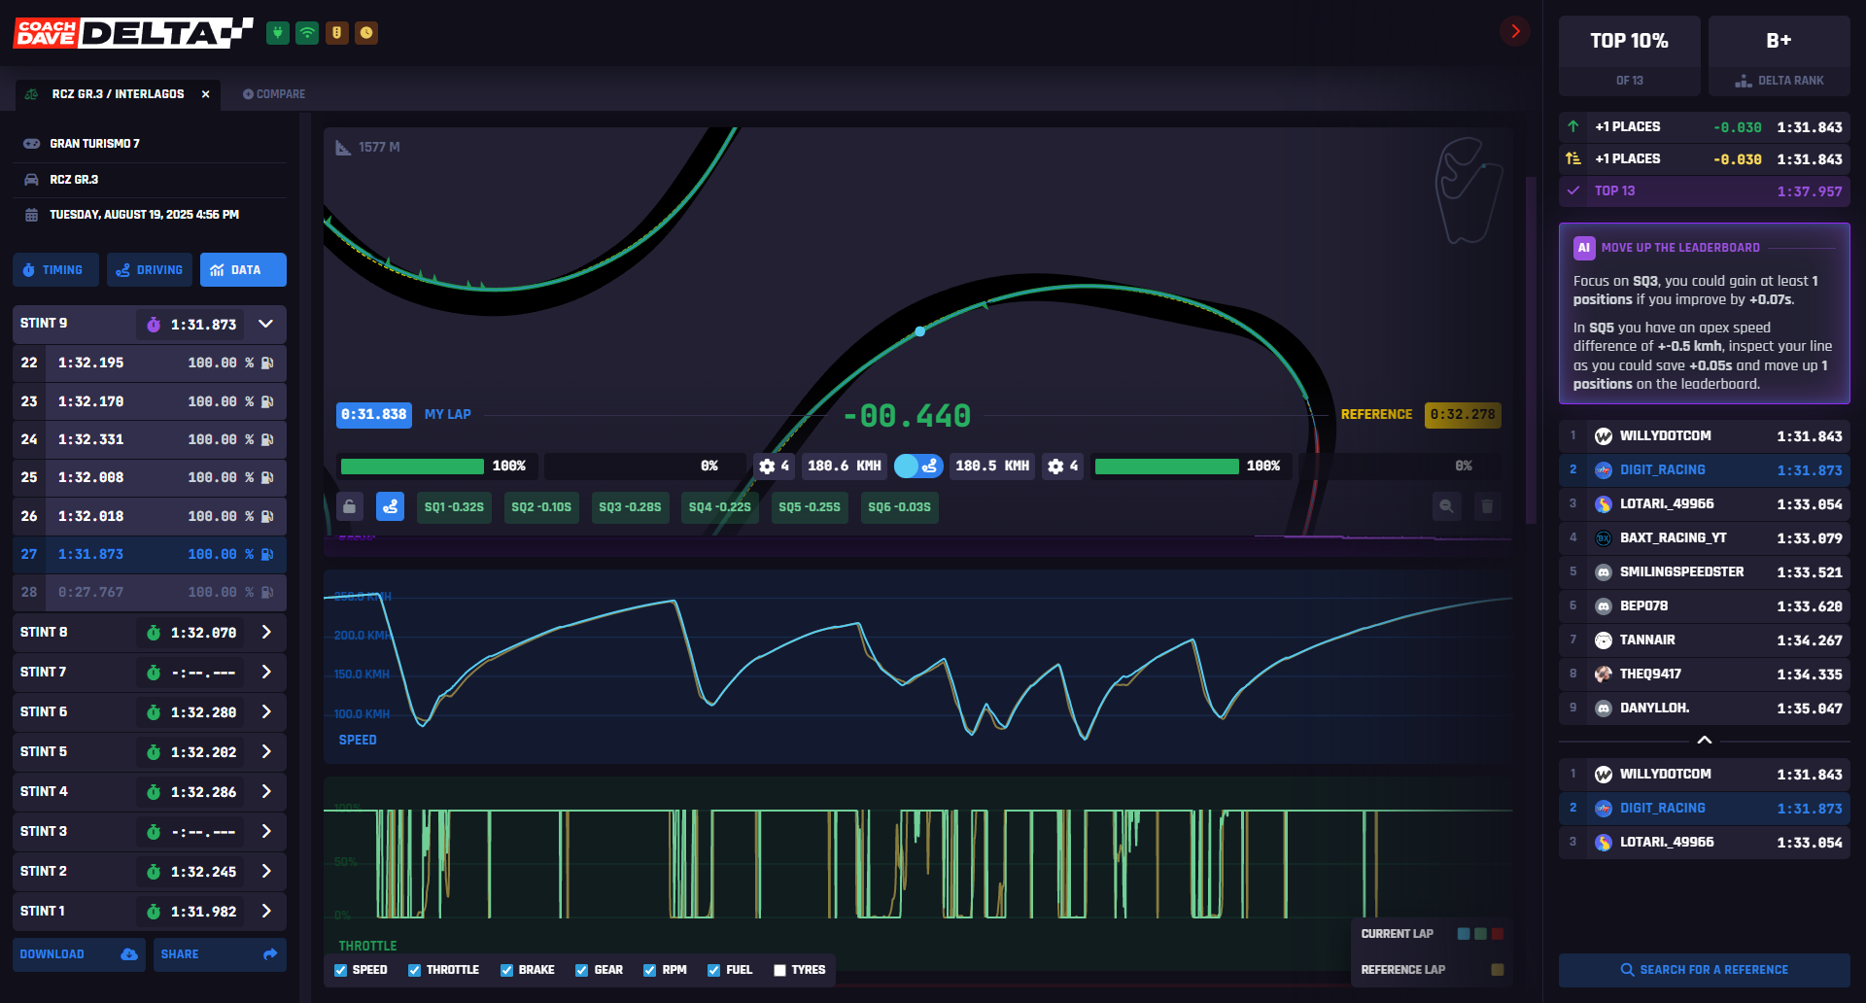This screenshot has height=1003, width=1866.
Task: Click the blue position marker on track
Action: pos(919,331)
